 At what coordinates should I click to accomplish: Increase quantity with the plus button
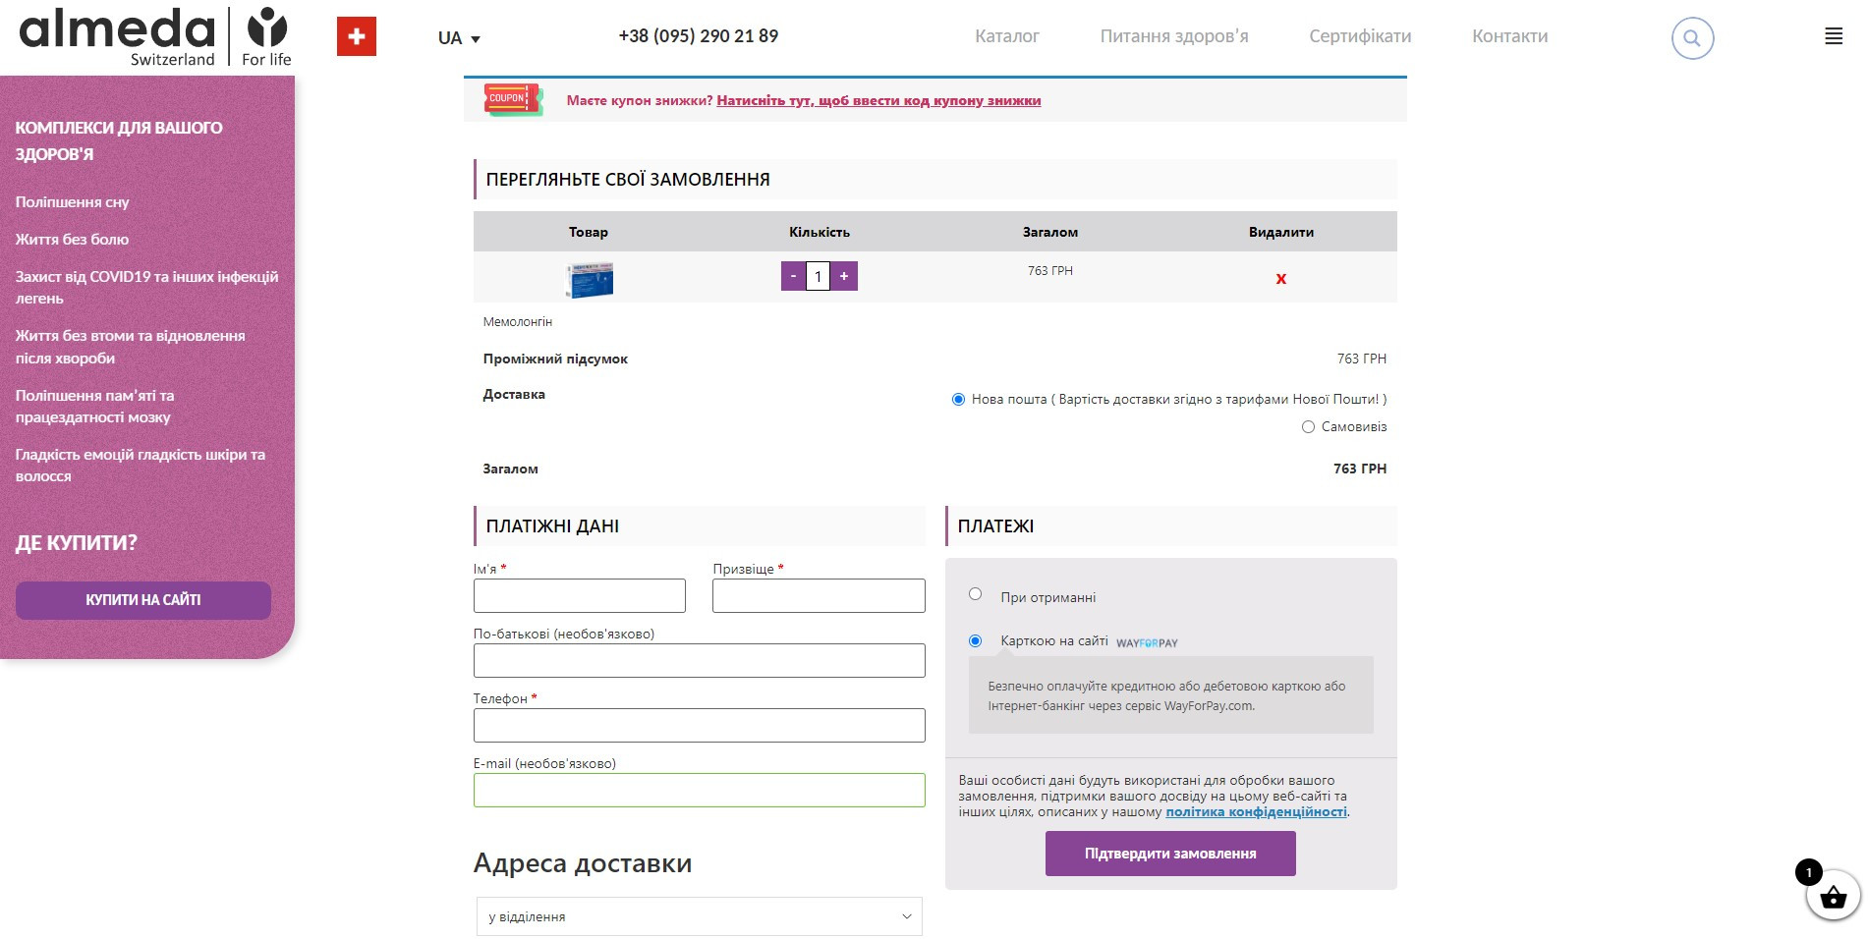click(843, 276)
